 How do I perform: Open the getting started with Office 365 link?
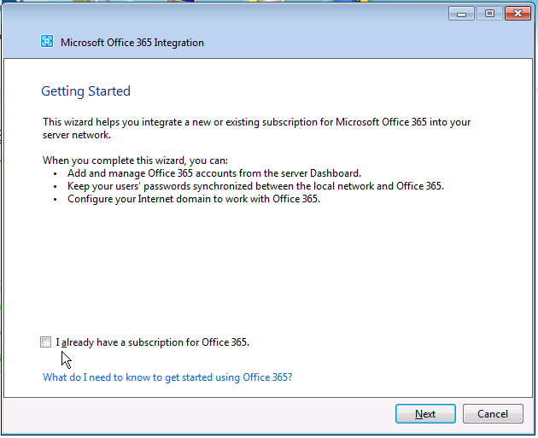[x=167, y=377]
